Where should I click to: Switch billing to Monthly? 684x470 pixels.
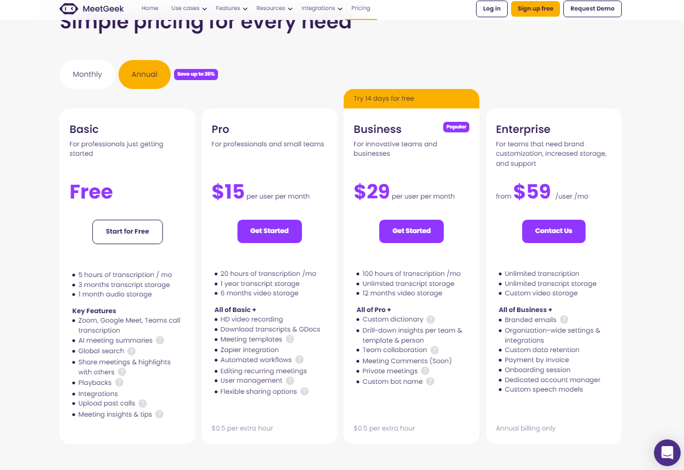click(87, 75)
